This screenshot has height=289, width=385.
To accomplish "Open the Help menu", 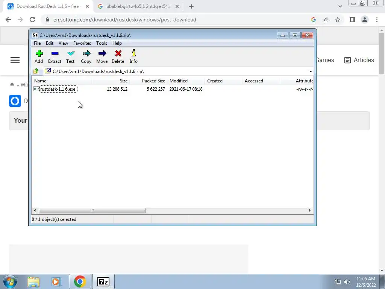I will (117, 43).
